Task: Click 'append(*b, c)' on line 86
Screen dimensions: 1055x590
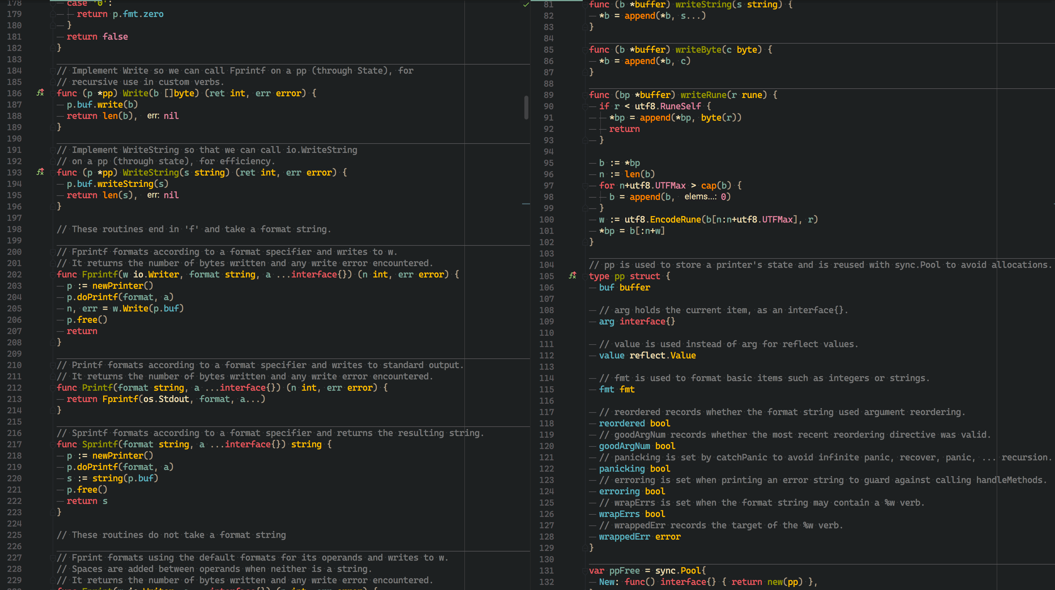Action: coord(657,61)
